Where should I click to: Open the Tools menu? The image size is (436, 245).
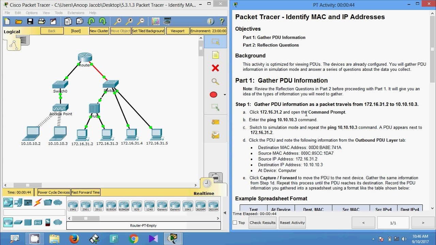coord(59,13)
